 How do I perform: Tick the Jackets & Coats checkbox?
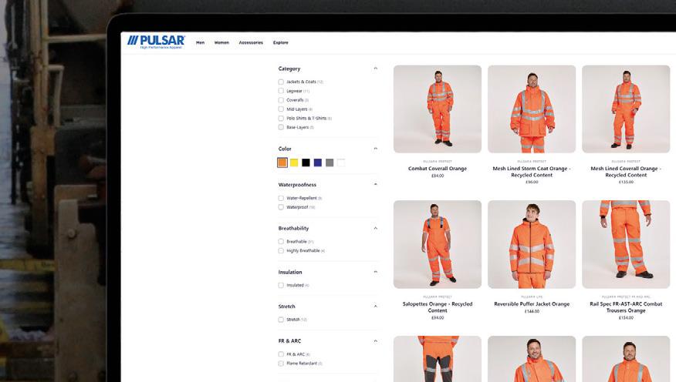[281, 82]
